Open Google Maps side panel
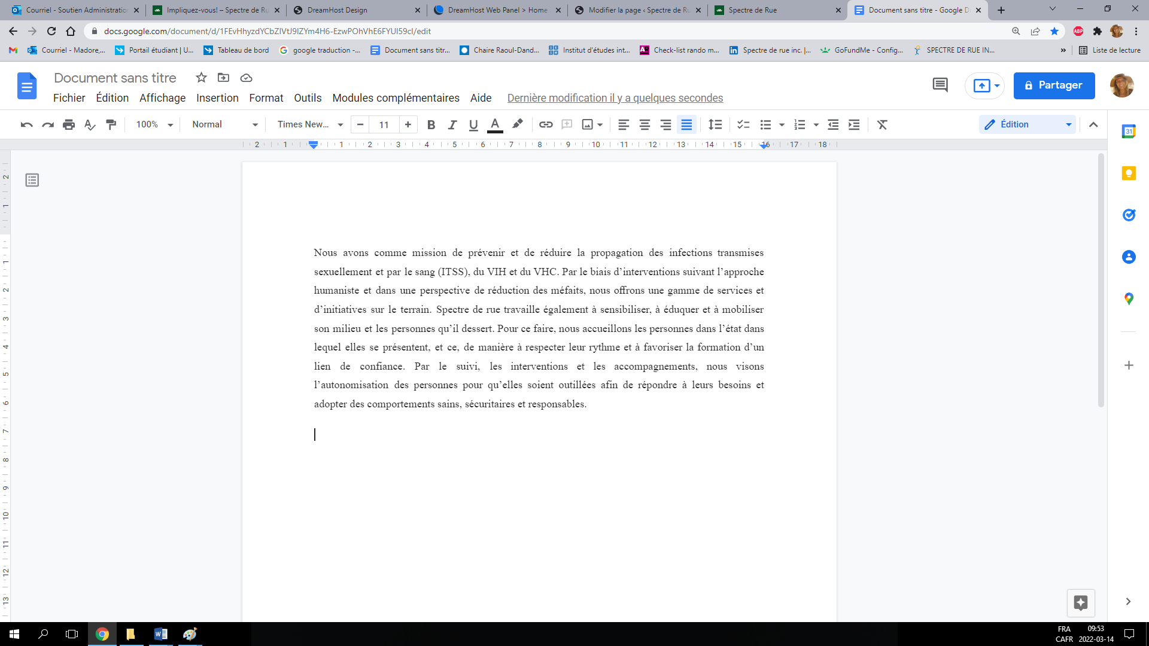The image size is (1149, 646). 1129,298
